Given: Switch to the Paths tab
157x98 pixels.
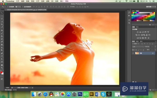Looking at the screenshot, I should [141, 41].
